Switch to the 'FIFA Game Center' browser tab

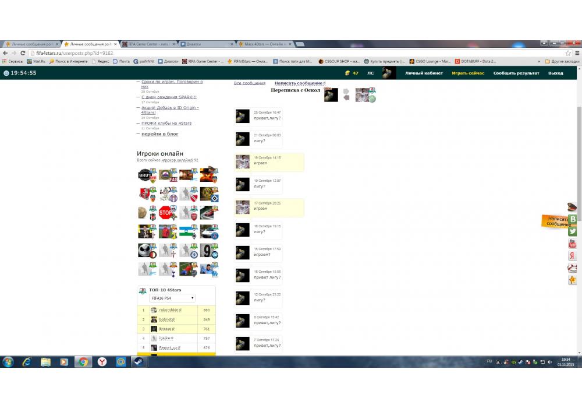[149, 44]
